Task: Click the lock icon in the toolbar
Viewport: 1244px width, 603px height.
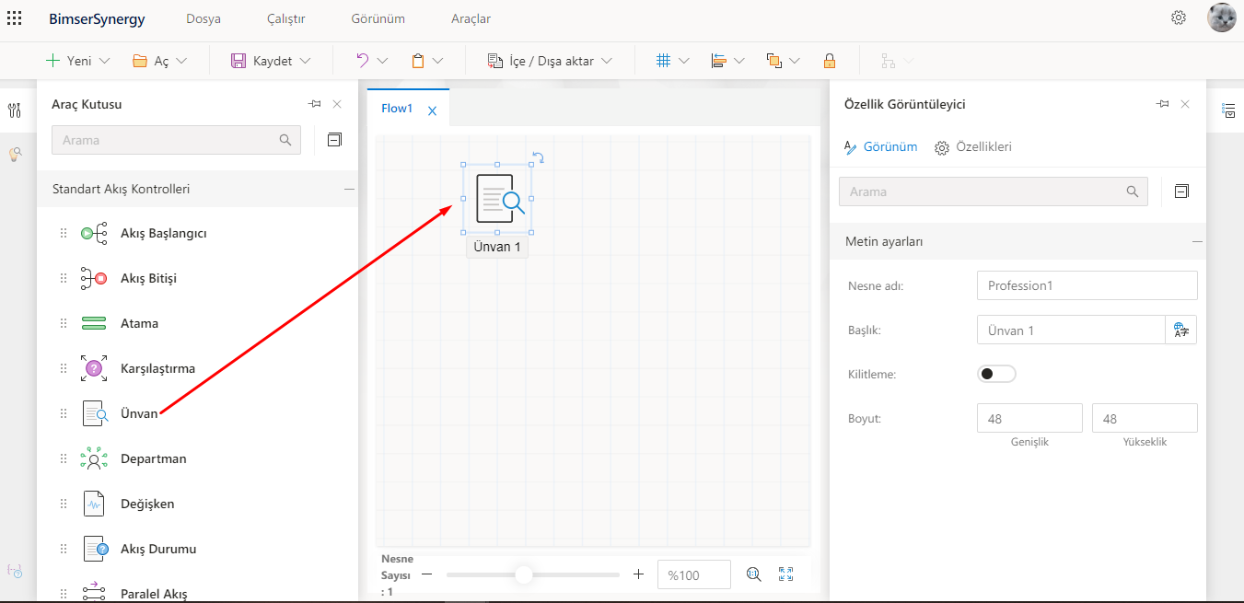Action: 830,62
